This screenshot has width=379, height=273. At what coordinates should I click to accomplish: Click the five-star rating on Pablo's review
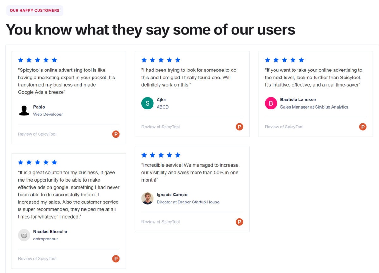coord(38,60)
